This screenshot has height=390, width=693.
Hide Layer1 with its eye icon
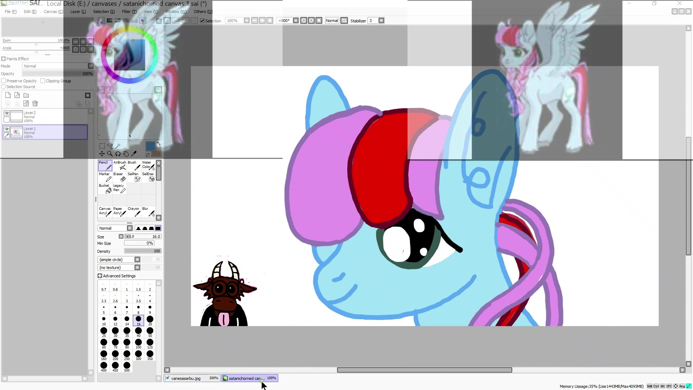[6, 129]
